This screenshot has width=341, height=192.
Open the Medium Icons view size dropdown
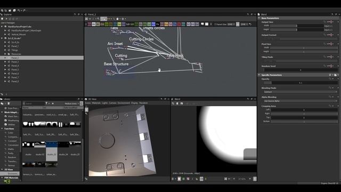(71, 103)
